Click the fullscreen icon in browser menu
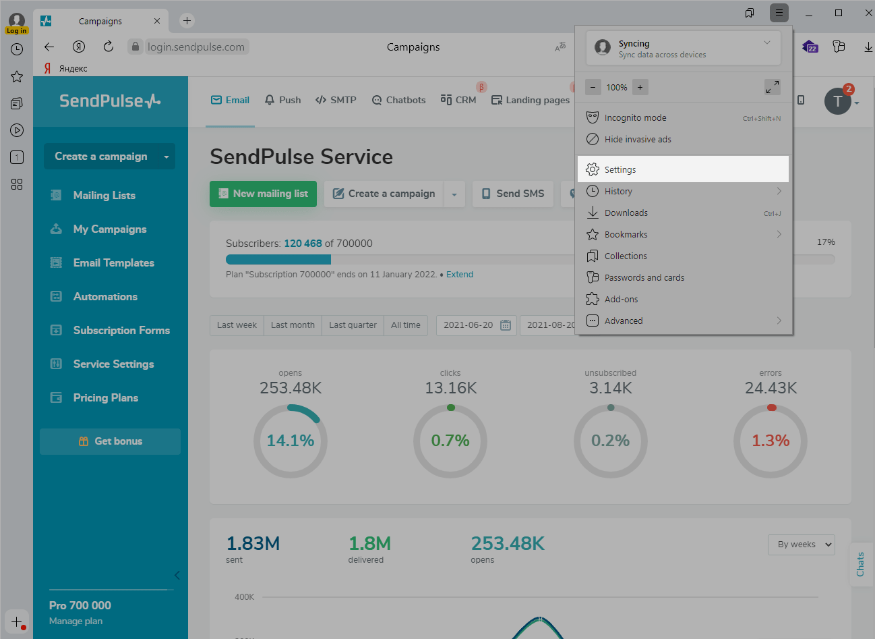Screen dimensions: 875x639 [x=772, y=87]
